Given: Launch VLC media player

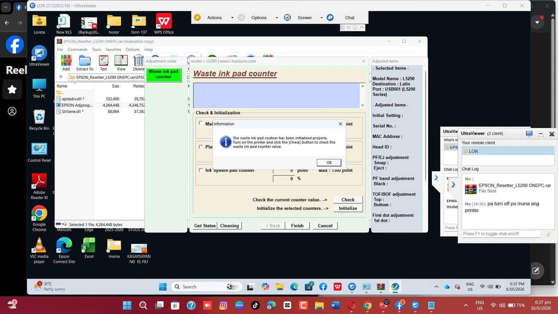Looking at the screenshot, I should pos(39,250).
